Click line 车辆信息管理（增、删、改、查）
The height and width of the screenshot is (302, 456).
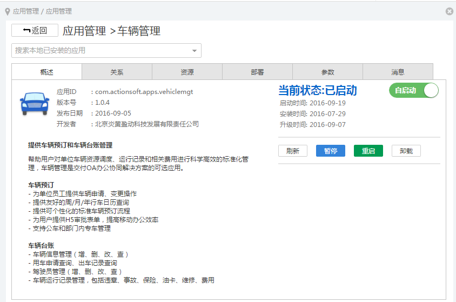tap(81, 254)
